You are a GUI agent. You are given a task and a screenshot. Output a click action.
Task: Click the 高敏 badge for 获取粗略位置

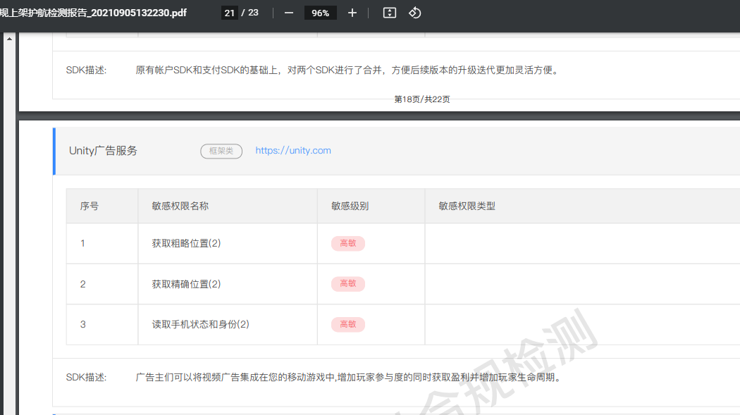pyautogui.click(x=348, y=243)
